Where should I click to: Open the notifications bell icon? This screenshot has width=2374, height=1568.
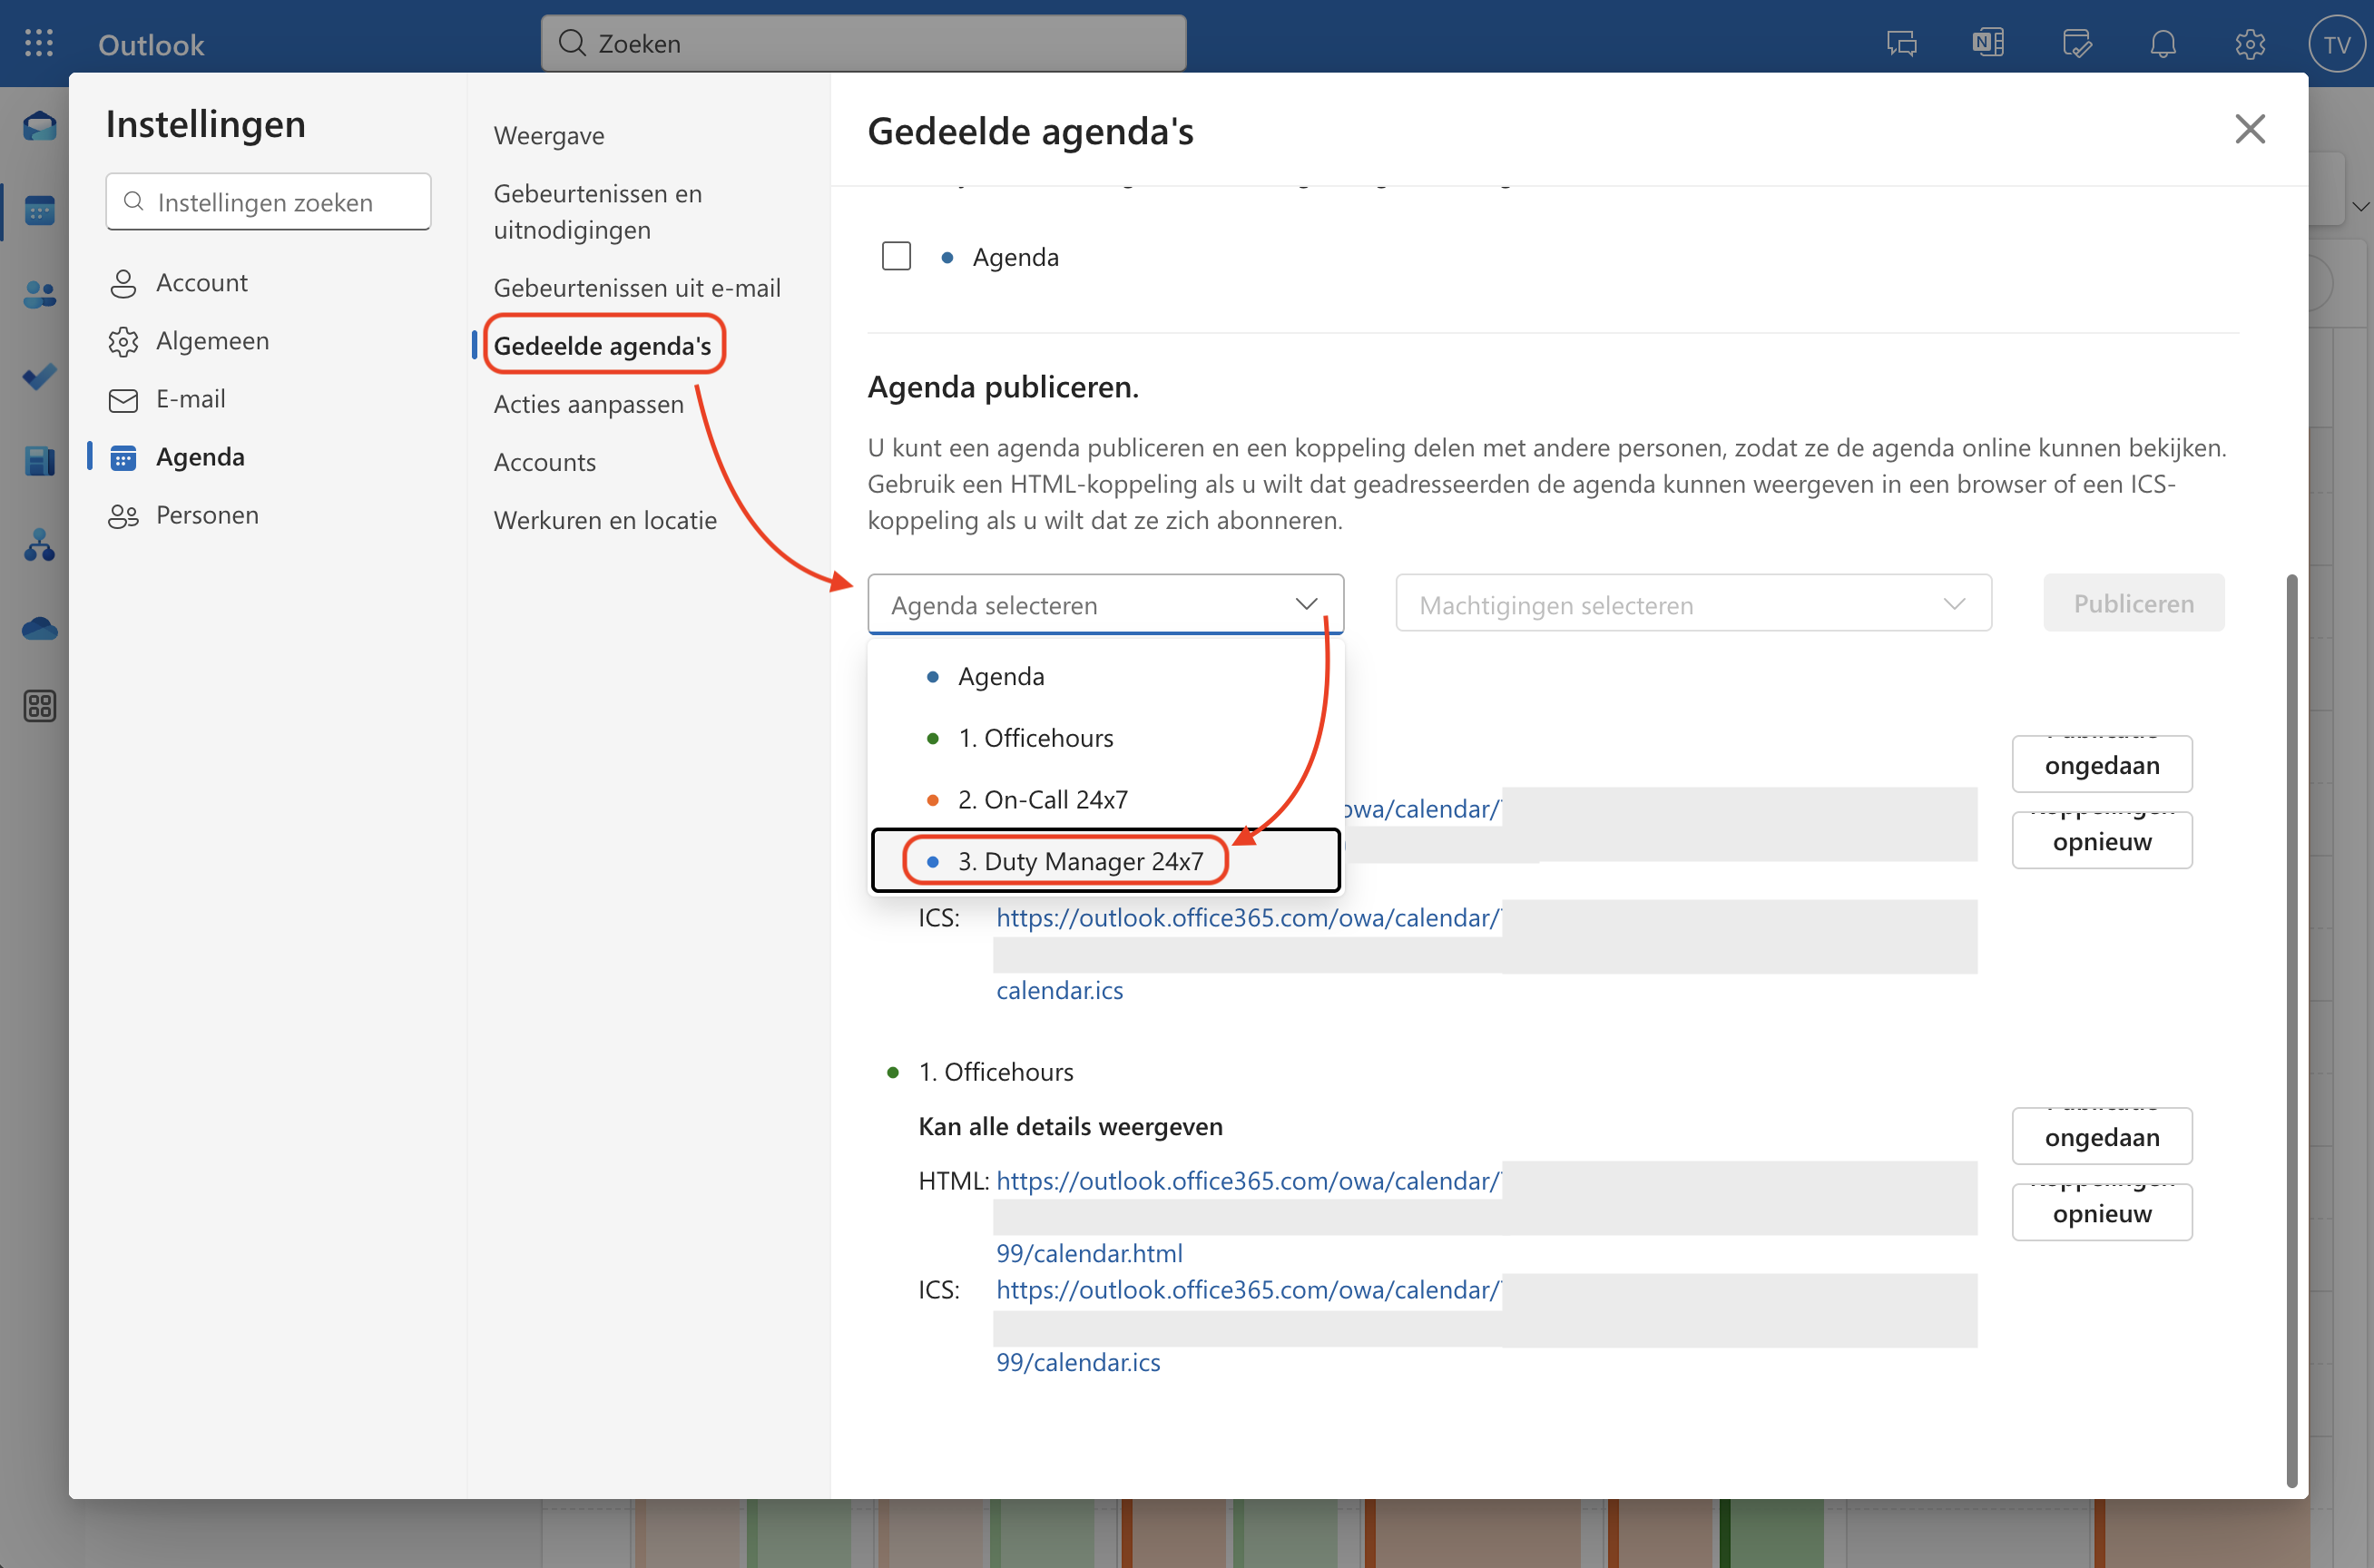[x=2162, y=44]
